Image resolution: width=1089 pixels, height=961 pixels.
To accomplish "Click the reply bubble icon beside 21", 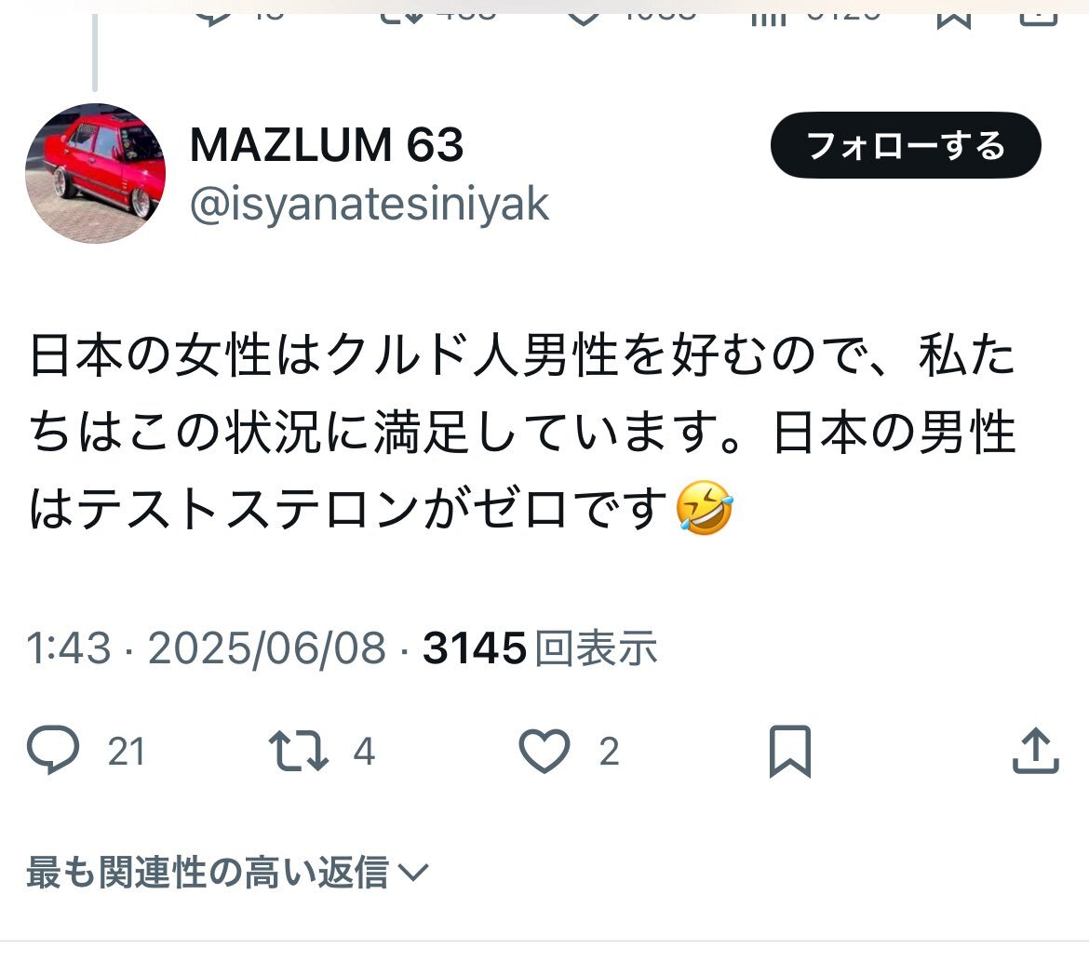I will click(x=53, y=750).
